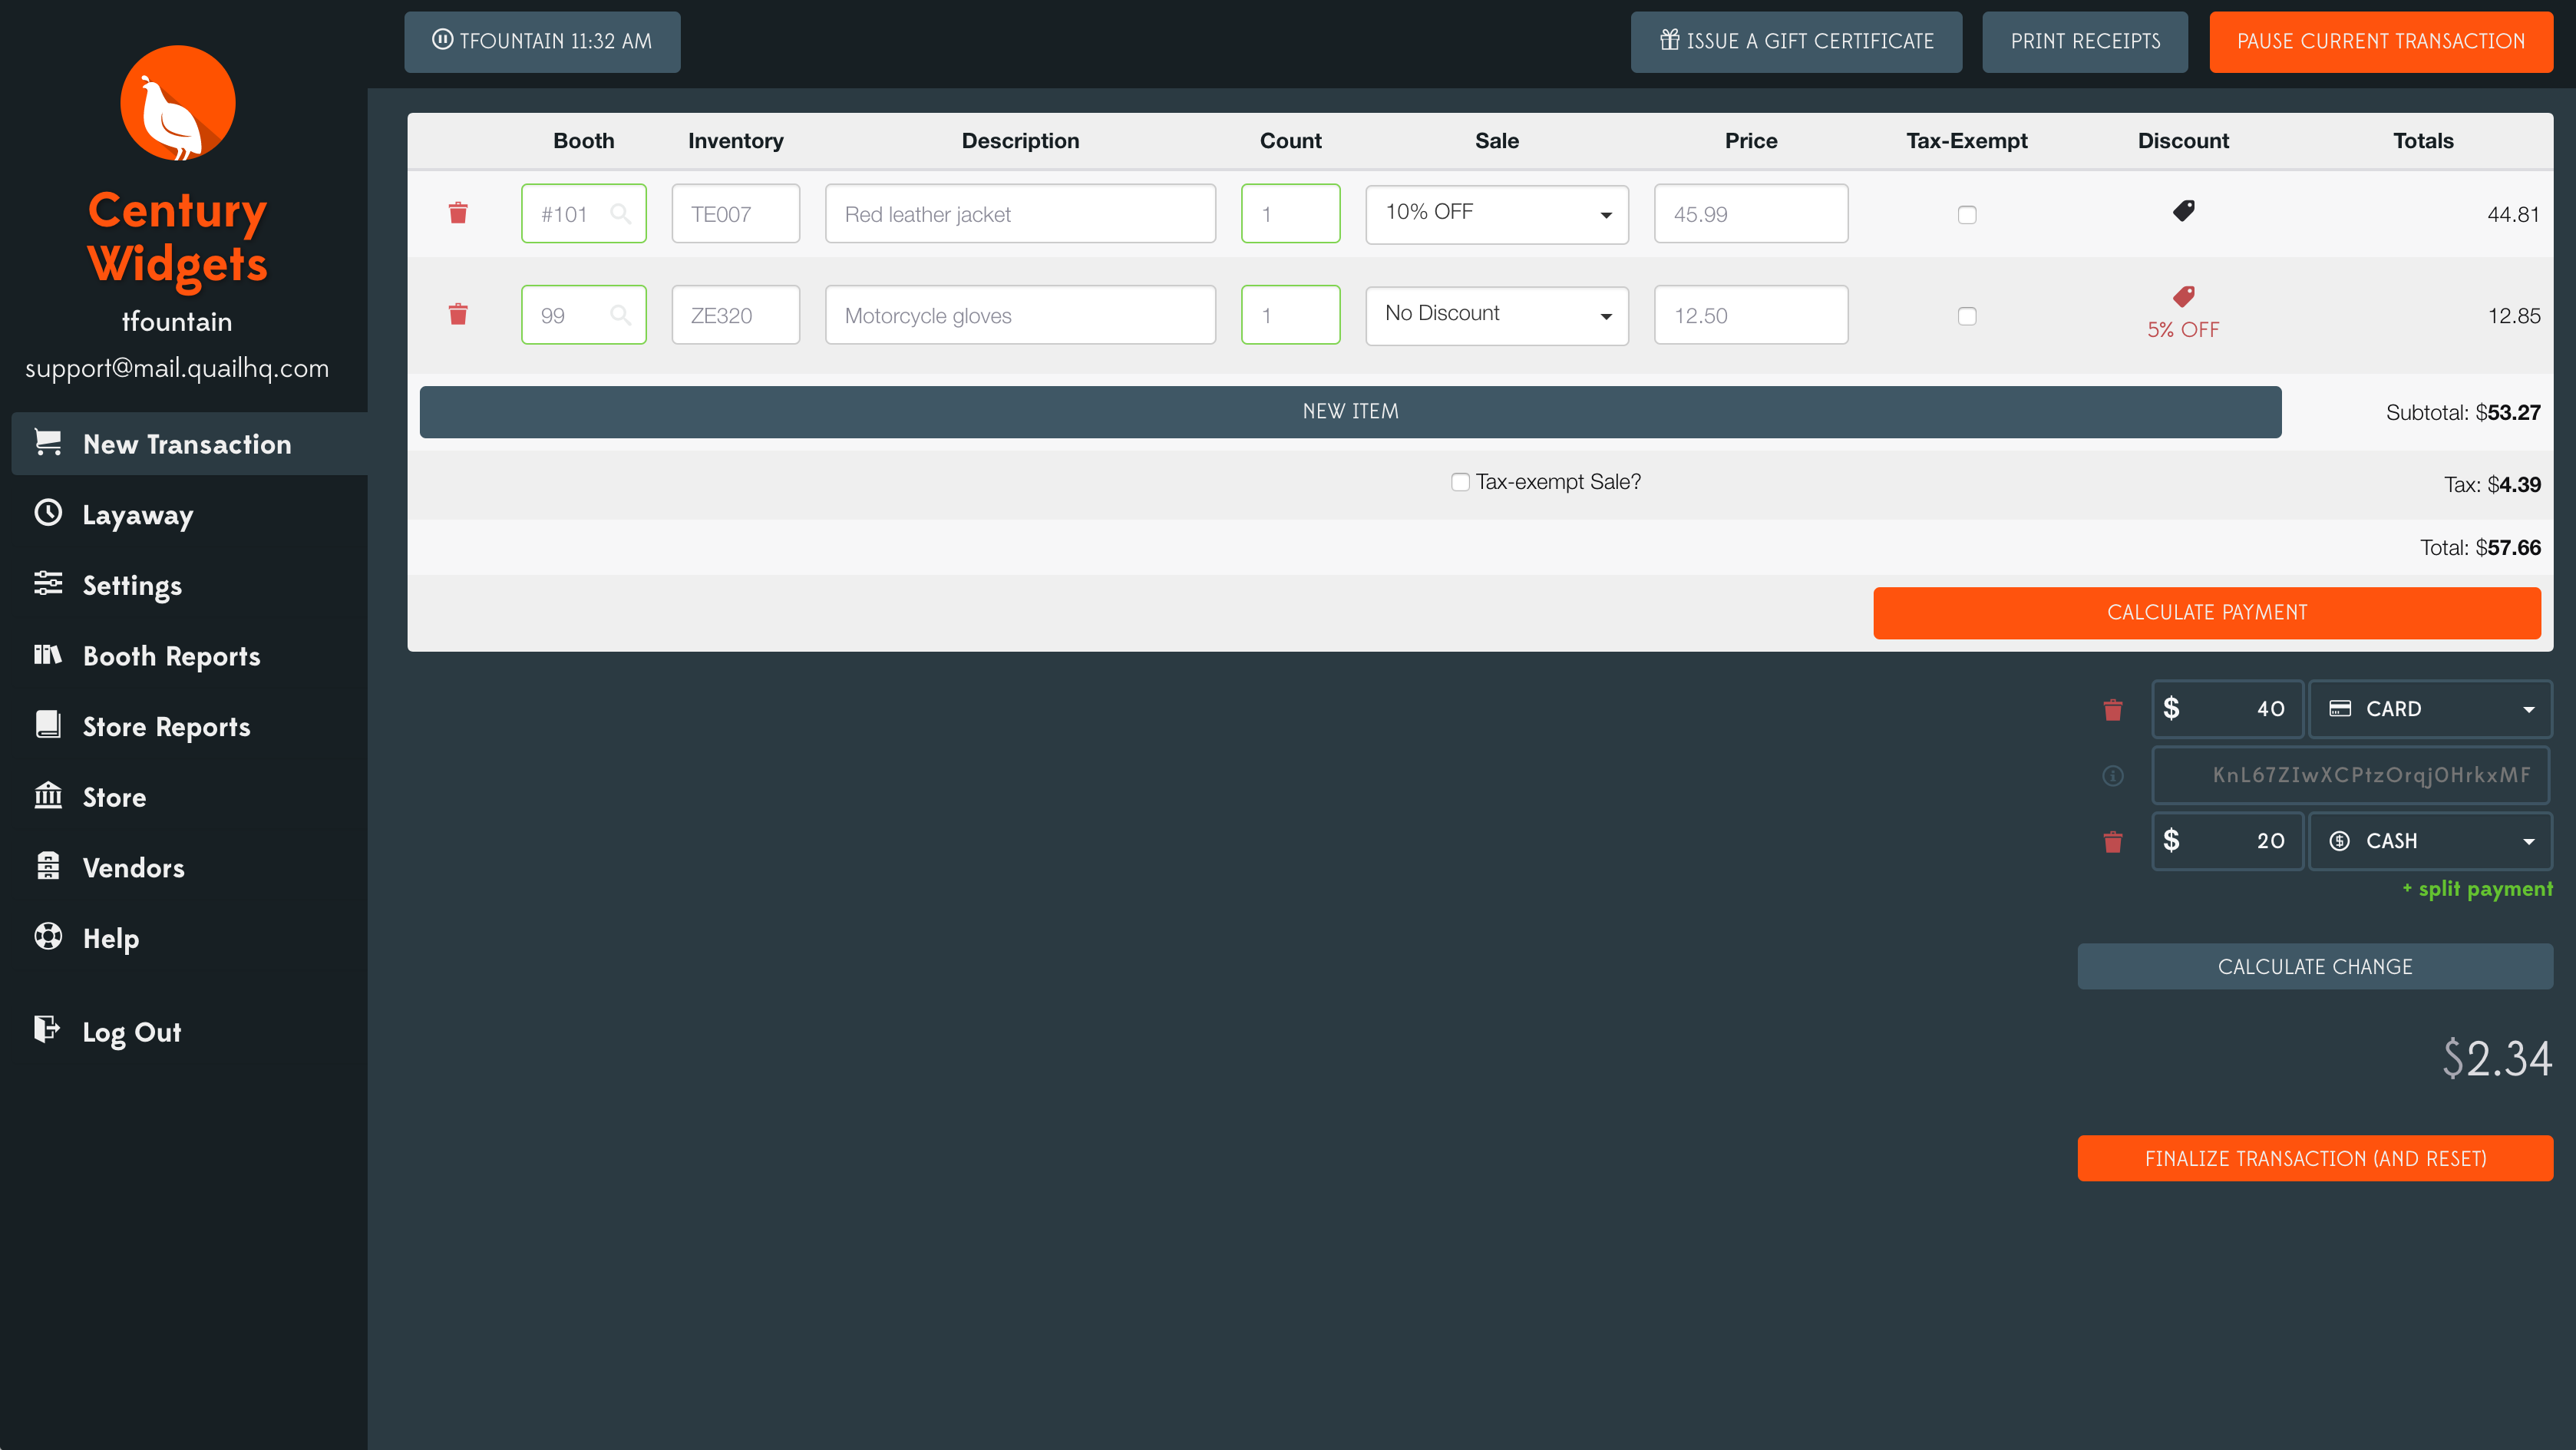Change the CARD payment method dropdown
Image resolution: width=2576 pixels, height=1450 pixels.
[2430, 709]
